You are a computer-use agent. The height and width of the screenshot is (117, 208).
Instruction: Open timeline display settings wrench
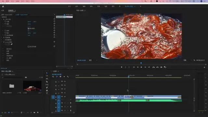tap(68, 77)
